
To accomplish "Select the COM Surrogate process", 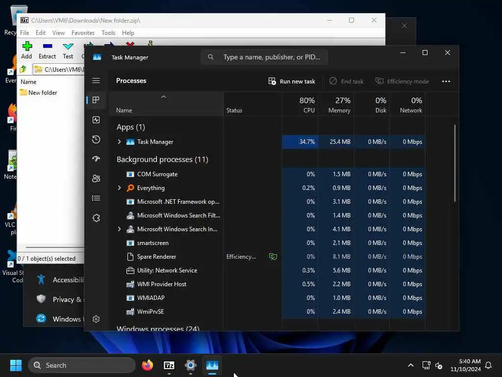I will (x=267, y=174).
